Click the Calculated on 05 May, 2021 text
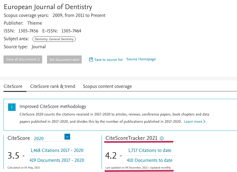Image resolution: width=237 pixels, height=172 pixels. (x=24, y=167)
